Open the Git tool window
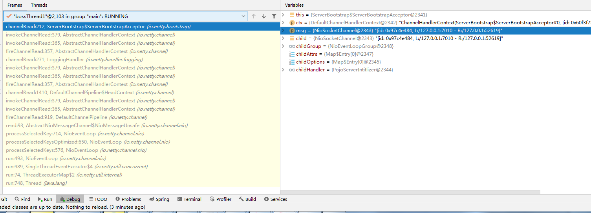This screenshot has height=213, width=591. [4, 199]
